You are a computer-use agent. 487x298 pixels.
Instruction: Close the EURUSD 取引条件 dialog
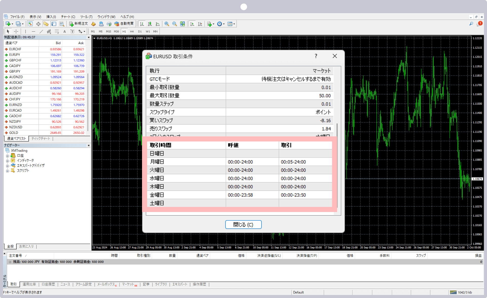[x=335, y=56]
